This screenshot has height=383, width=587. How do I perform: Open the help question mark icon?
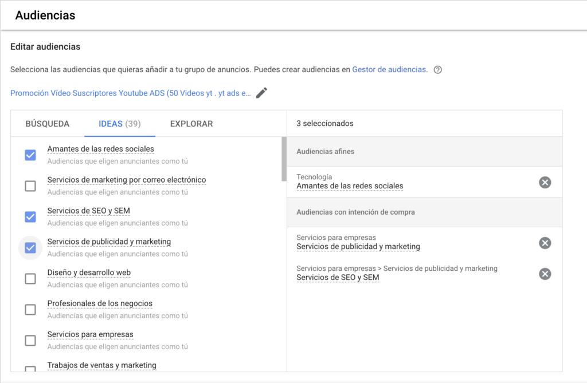pyautogui.click(x=437, y=70)
